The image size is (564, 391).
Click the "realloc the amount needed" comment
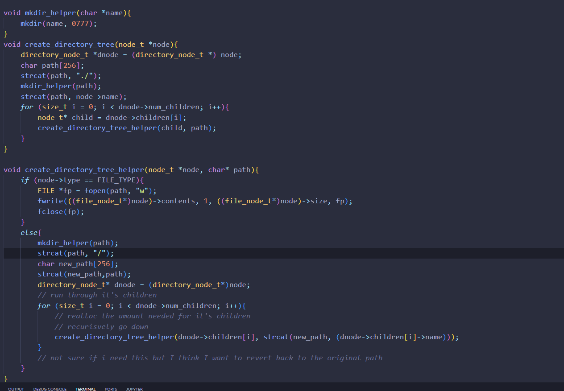pos(152,316)
